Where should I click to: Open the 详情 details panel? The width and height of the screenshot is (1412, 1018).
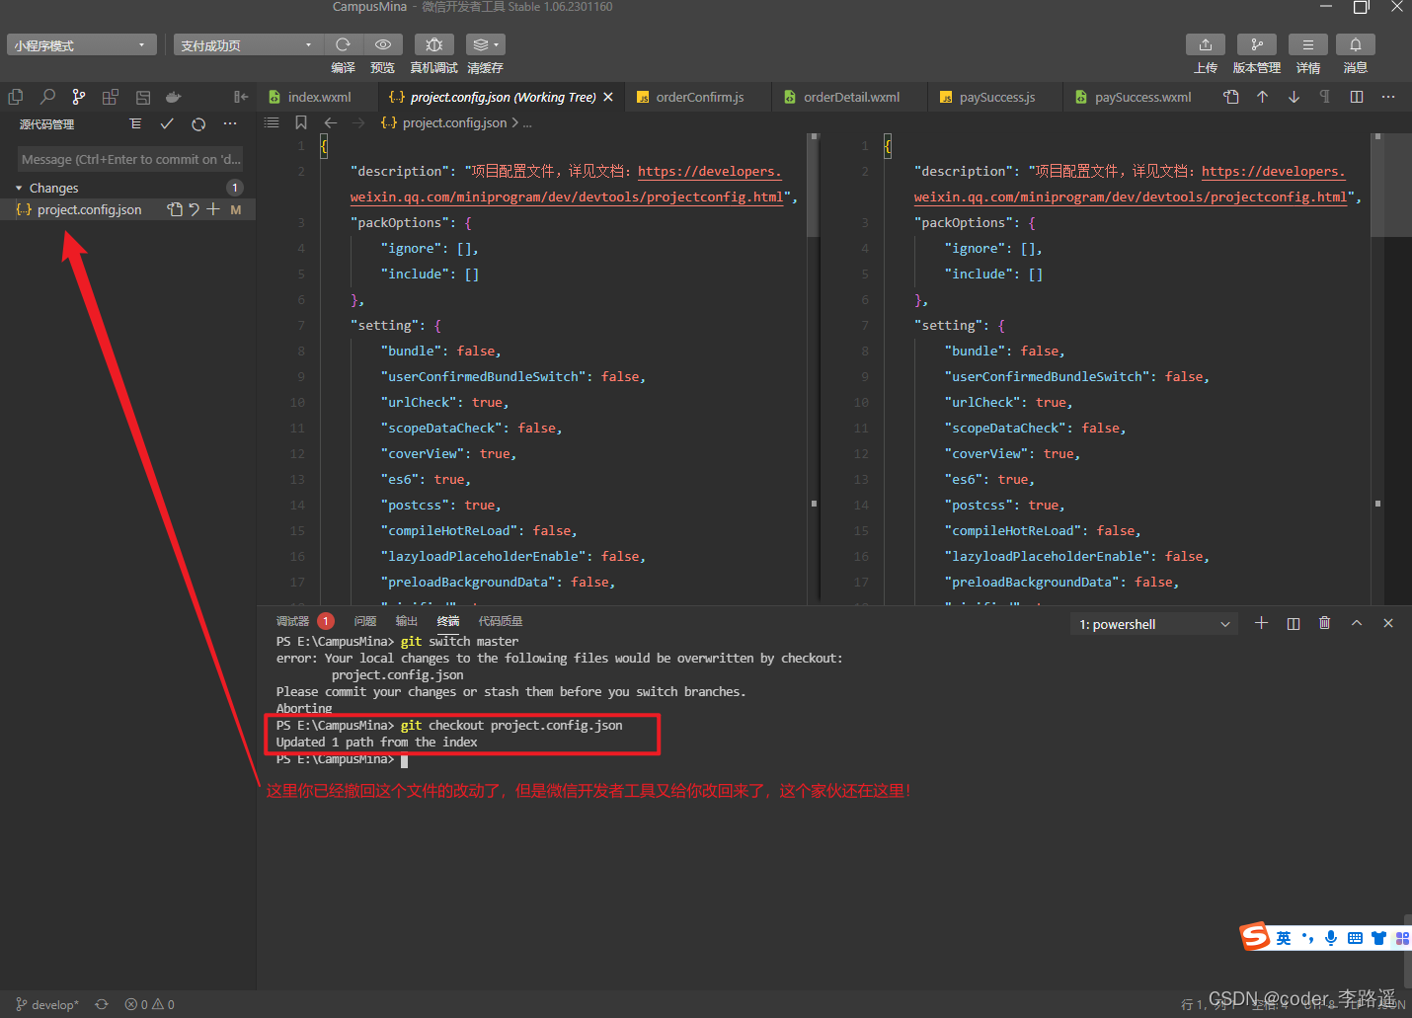pyautogui.click(x=1308, y=44)
